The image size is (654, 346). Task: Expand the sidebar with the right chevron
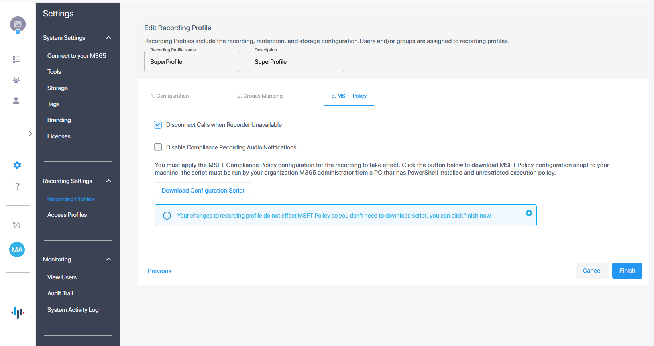pos(30,133)
